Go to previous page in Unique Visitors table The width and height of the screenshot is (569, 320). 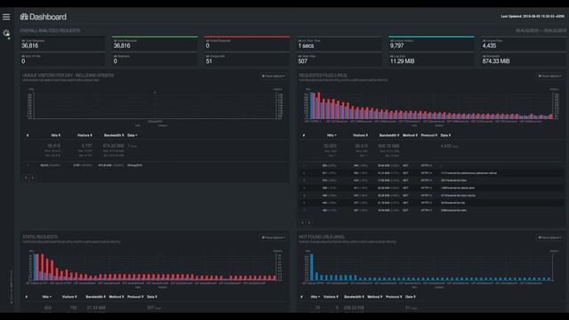tap(26, 178)
